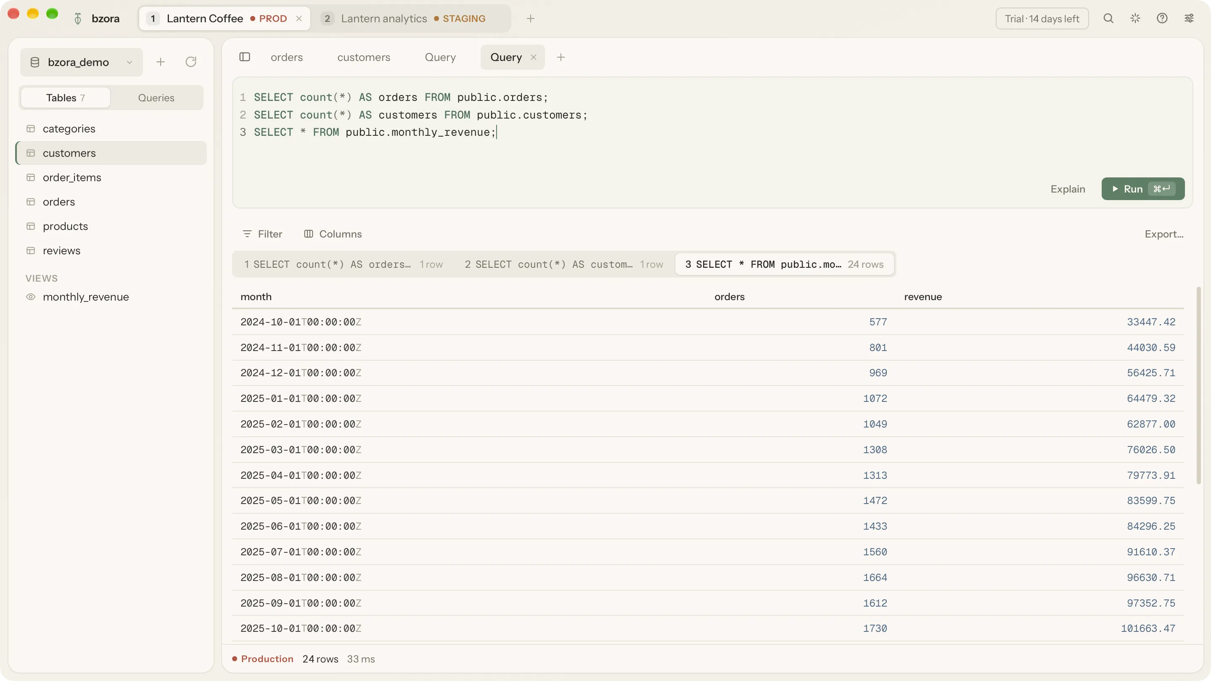Switch to the Tables segment
The image size is (1211, 681).
pyautogui.click(x=65, y=97)
